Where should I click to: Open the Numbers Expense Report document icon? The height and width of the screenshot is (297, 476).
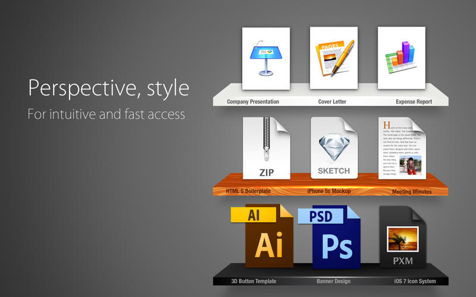click(401, 58)
